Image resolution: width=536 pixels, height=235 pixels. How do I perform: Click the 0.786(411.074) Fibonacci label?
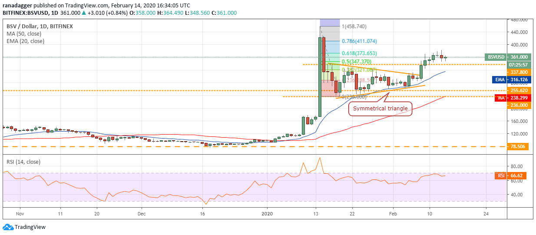(359, 41)
